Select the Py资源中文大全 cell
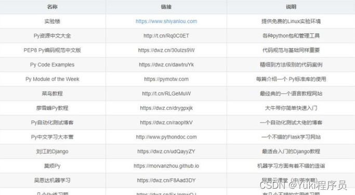This screenshot has width=355, height=195. [x=52, y=36]
